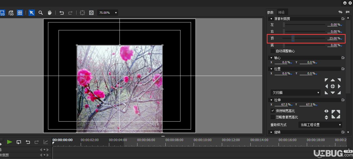This screenshot has height=159, width=353.
Task: Collapse the 源素材裁剪 section
Action: click(x=271, y=19)
